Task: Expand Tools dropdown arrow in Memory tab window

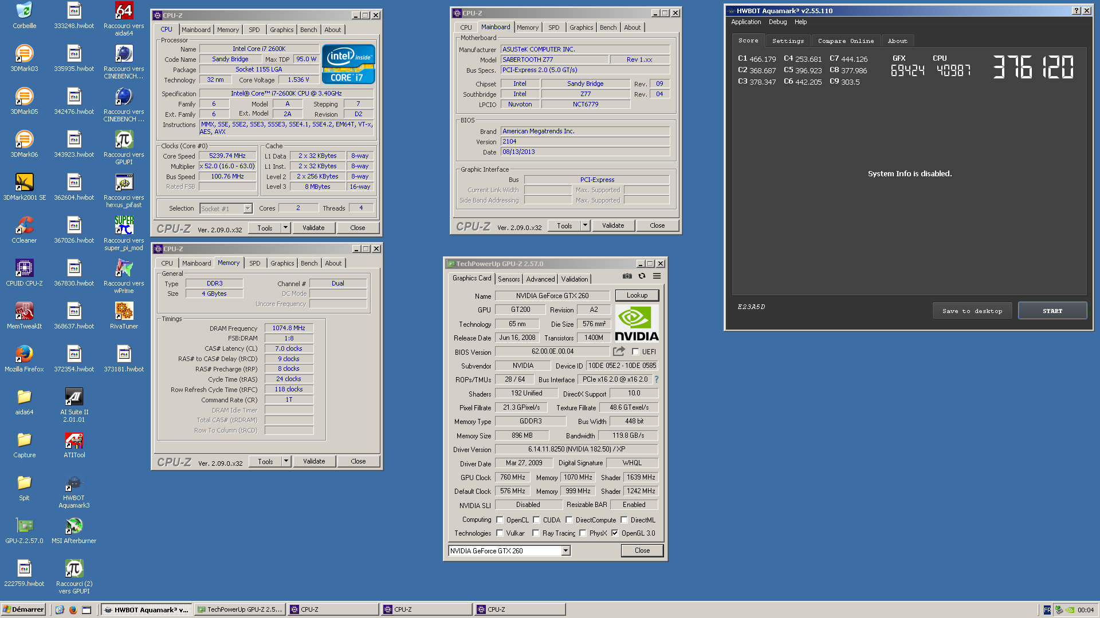Action: pyautogui.click(x=286, y=461)
